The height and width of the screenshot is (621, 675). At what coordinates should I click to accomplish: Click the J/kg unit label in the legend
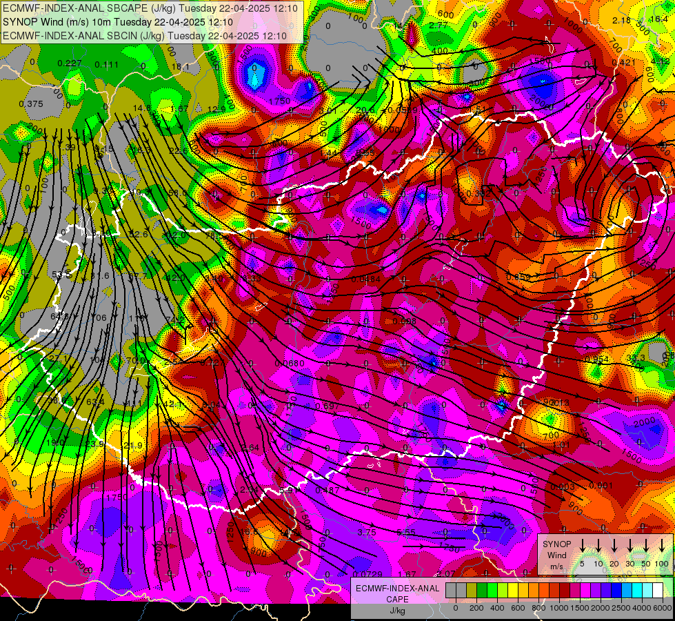397,611
